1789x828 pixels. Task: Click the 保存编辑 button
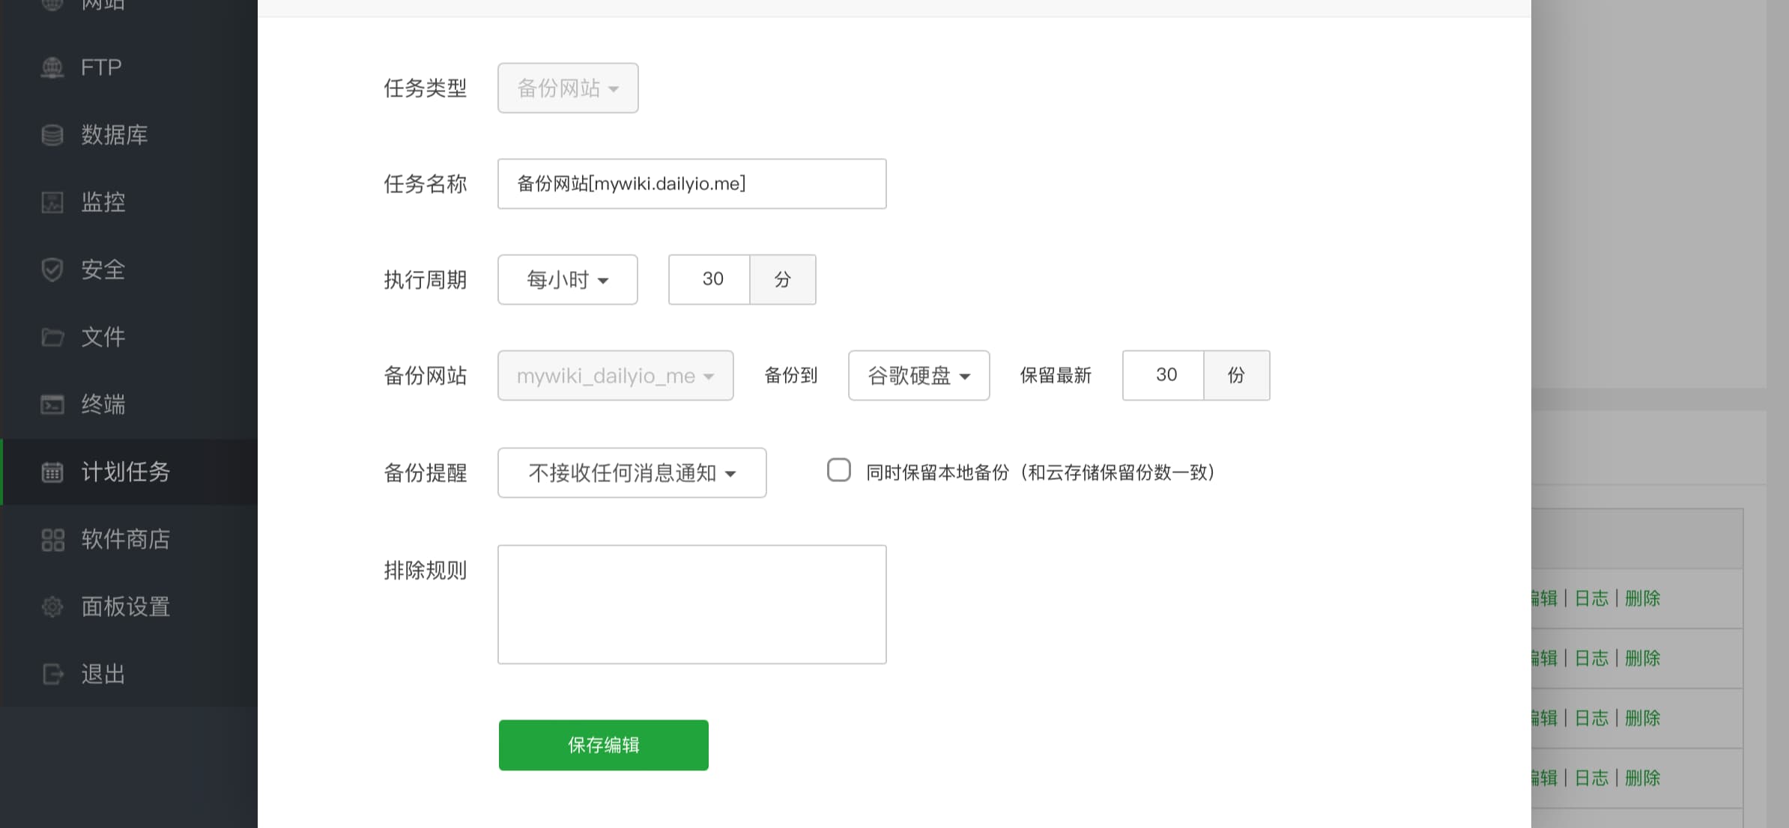[x=604, y=746]
